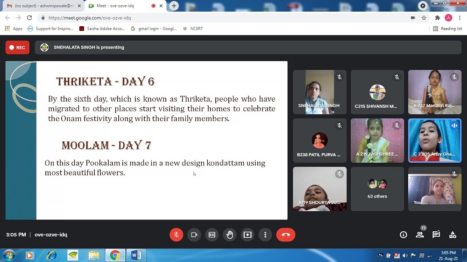The width and height of the screenshot is (467, 262).
Task: Open the activities shapes icon
Action: (453, 235)
